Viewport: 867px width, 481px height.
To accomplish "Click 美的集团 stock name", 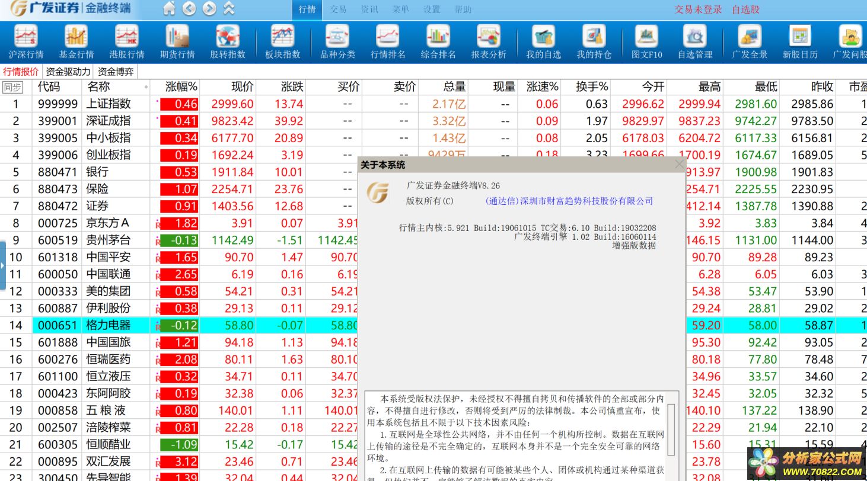I will [109, 291].
